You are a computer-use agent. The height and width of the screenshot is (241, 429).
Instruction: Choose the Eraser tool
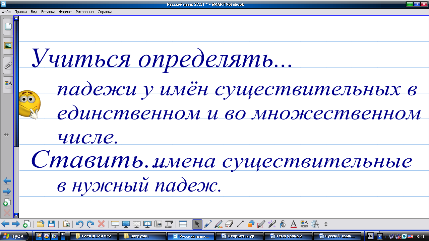(x=229, y=224)
